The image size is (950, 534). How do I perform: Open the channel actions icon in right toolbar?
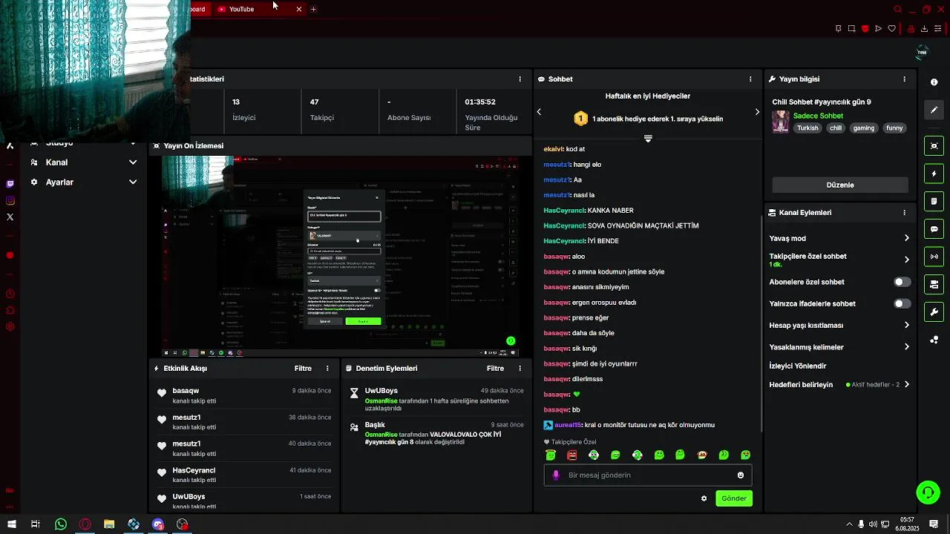click(x=934, y=284)
